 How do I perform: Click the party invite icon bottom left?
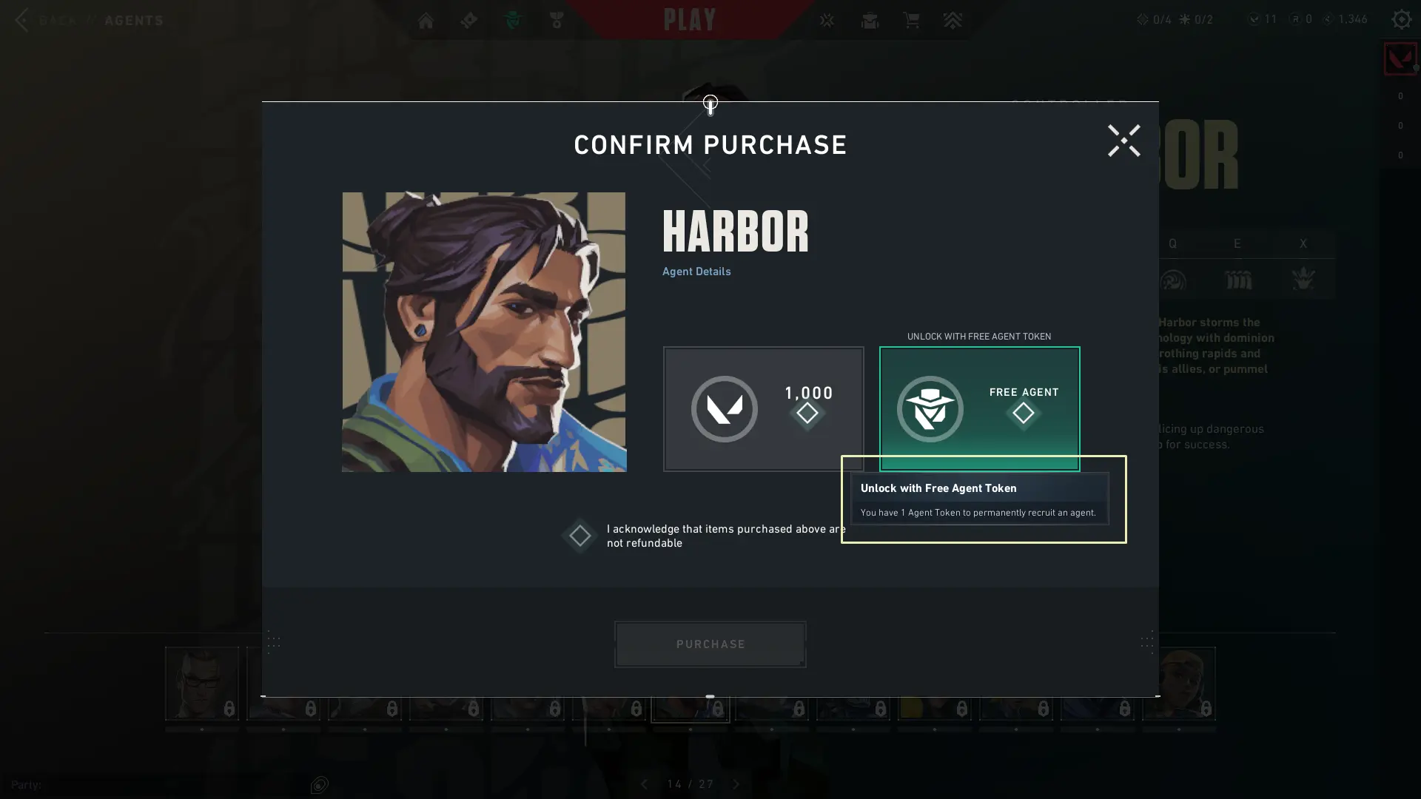[x=319, y=784]
